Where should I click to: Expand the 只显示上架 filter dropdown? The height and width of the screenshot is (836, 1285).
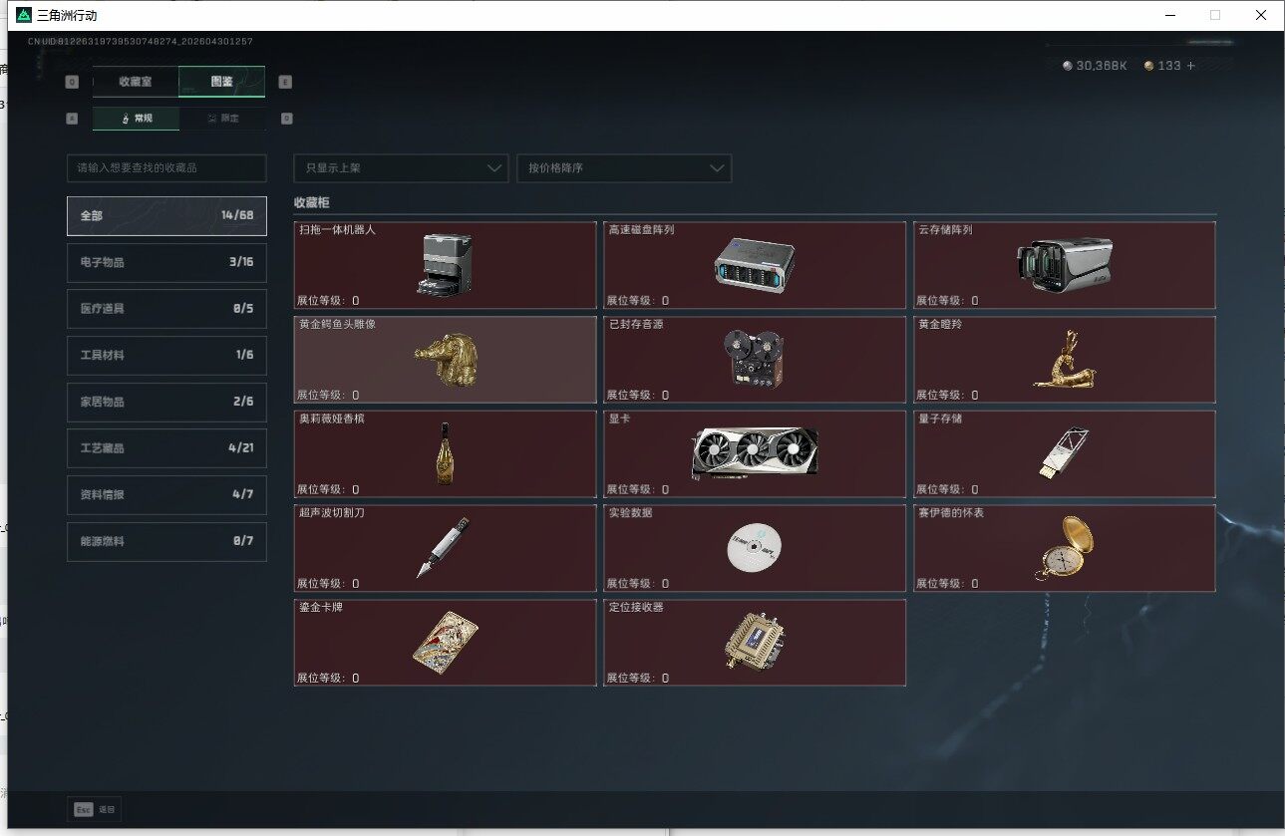(x=401, y=168)
